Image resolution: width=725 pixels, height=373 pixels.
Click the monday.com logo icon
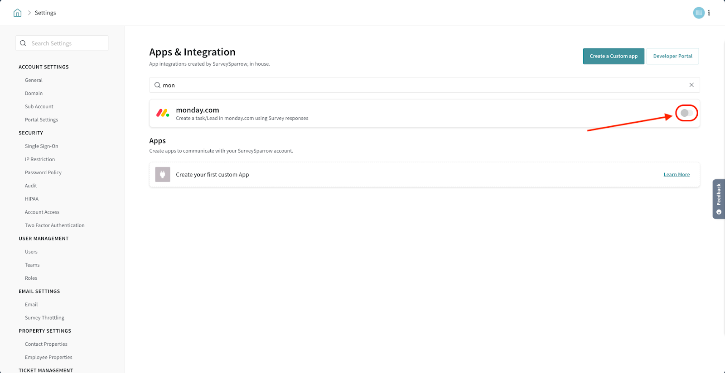(x=163, y=113)
